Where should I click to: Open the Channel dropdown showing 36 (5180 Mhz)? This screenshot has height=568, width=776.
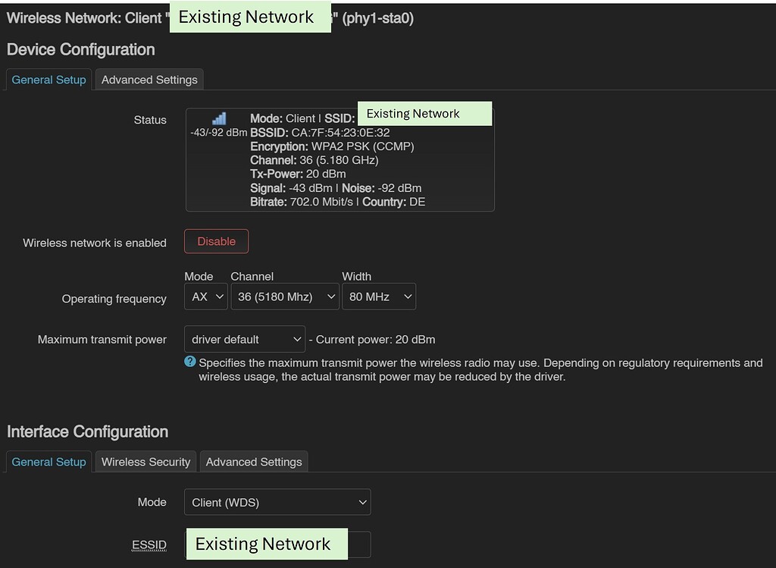(x=285, y=297)
